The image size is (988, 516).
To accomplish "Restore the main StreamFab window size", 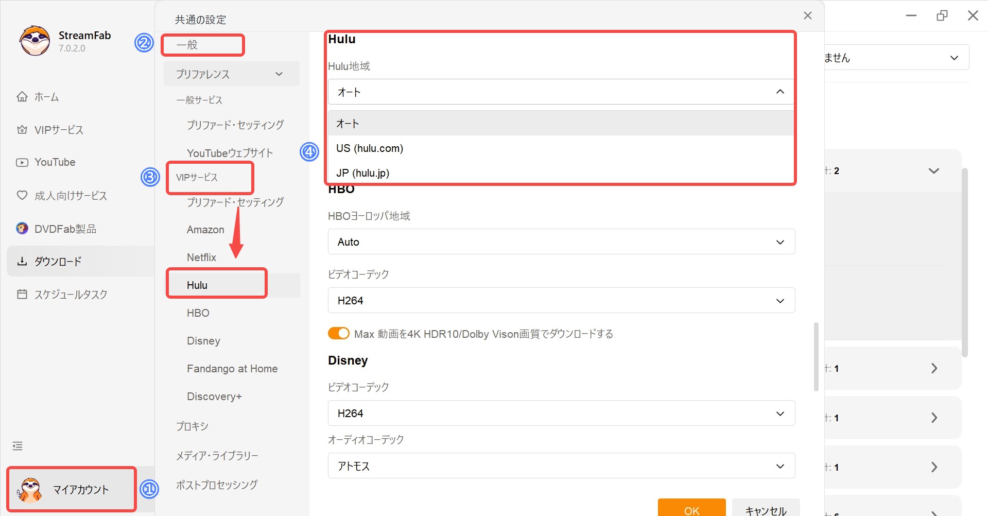I will click(x=942, y=15).
